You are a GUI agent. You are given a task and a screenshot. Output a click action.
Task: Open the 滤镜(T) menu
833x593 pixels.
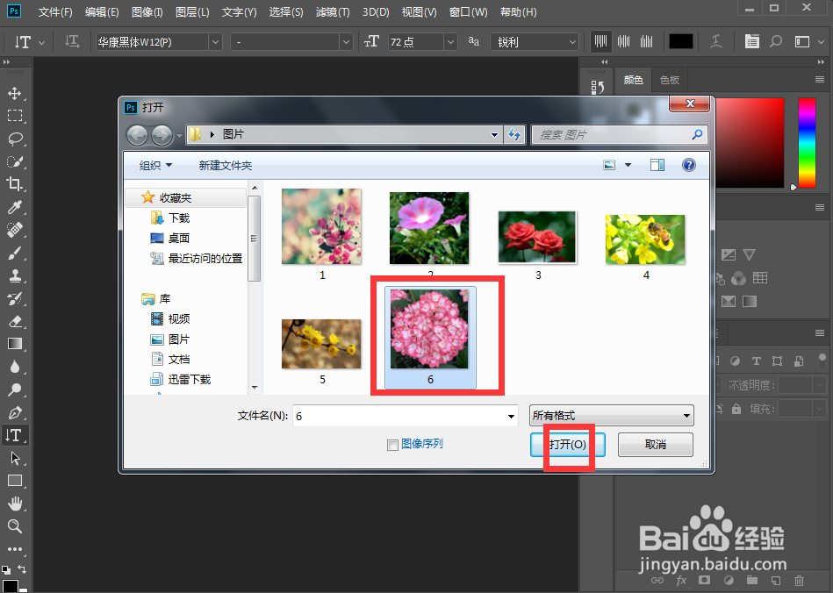click(333, 11)
